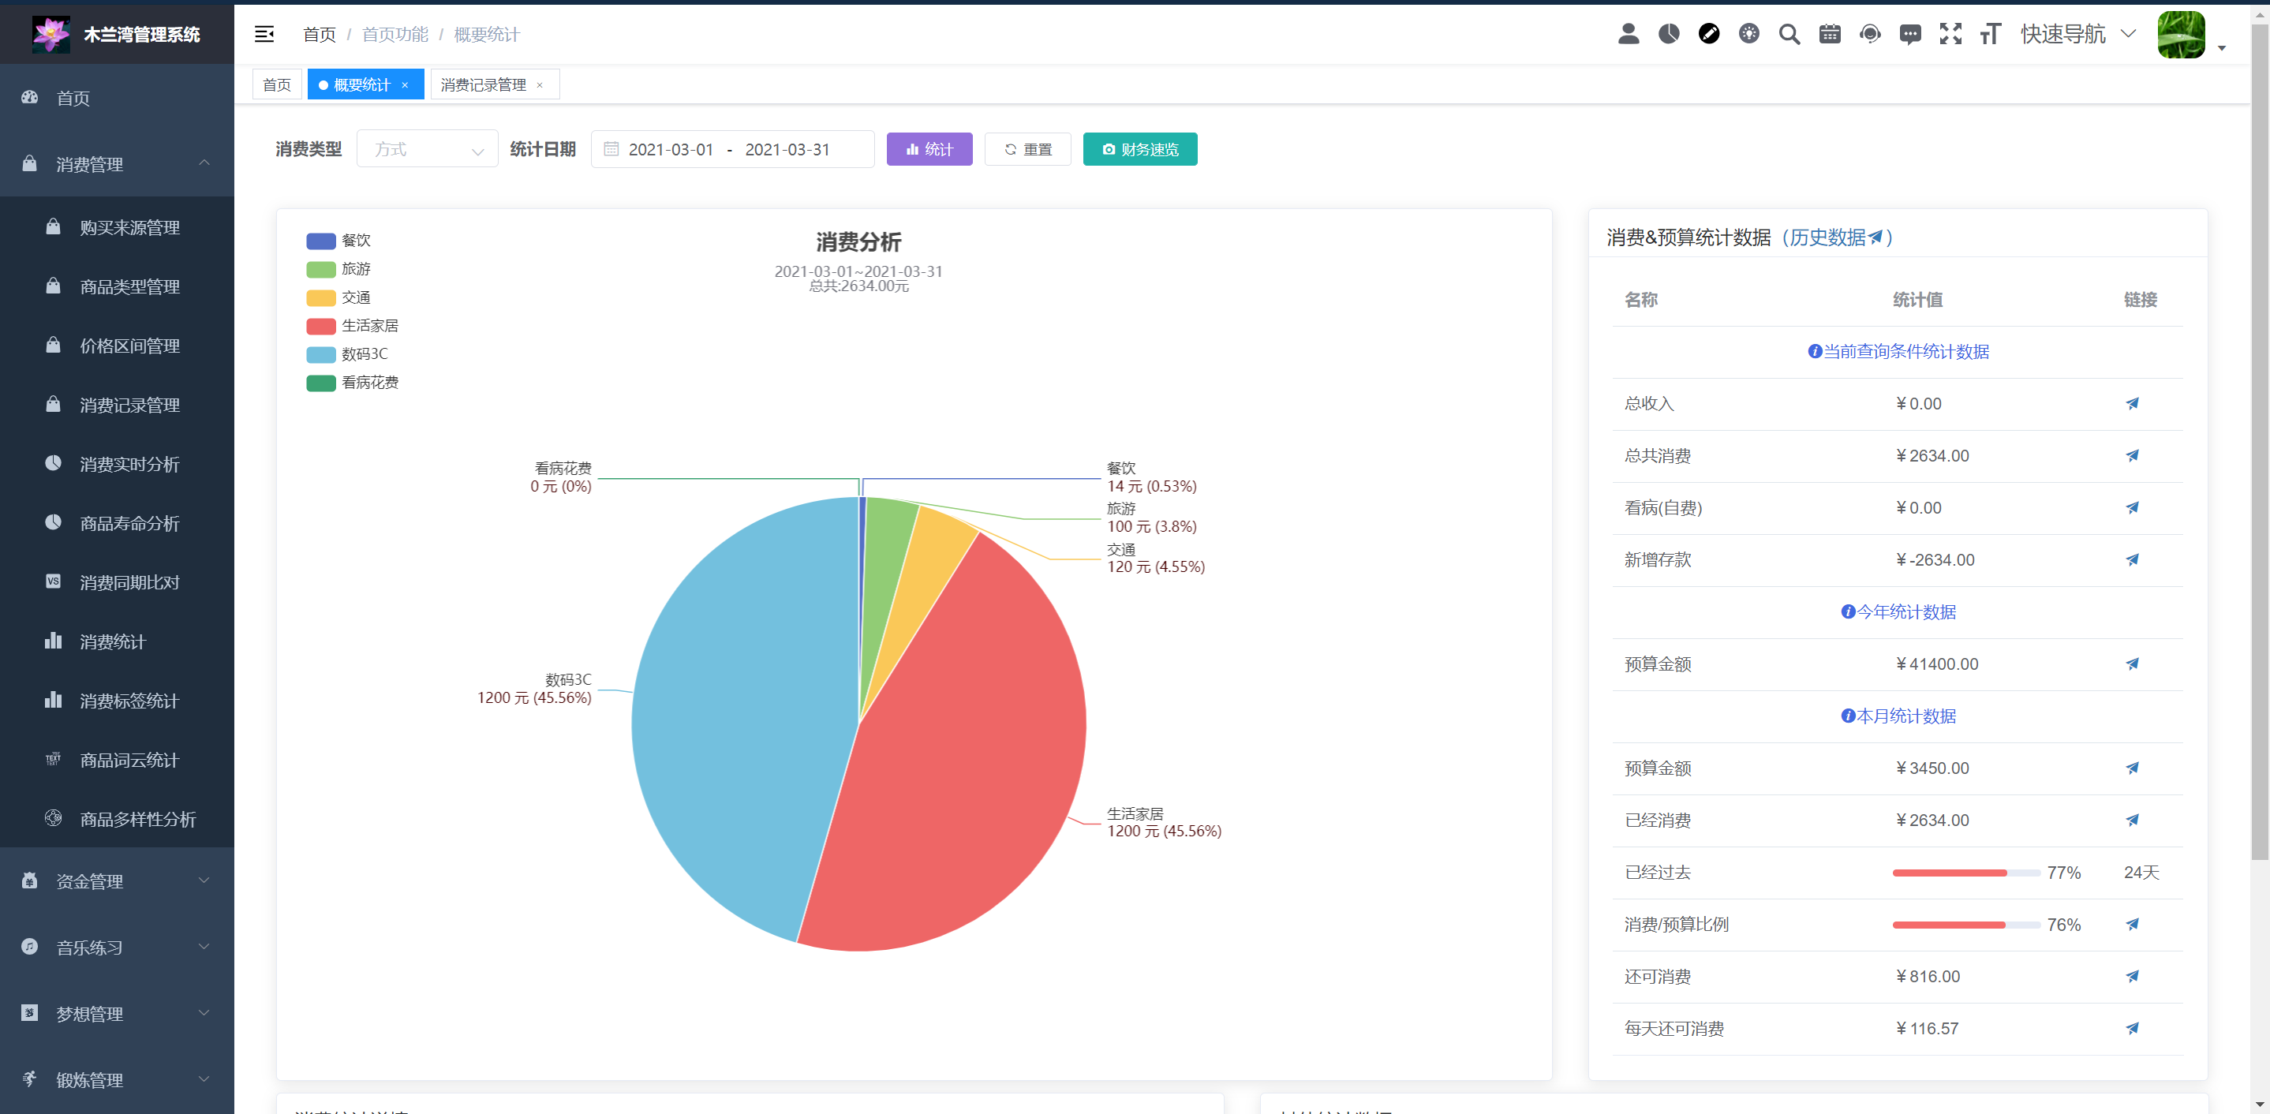Click the palette theme icon in header
The height and width of the screenshot is (1114, 2270).
[1748, 33]
